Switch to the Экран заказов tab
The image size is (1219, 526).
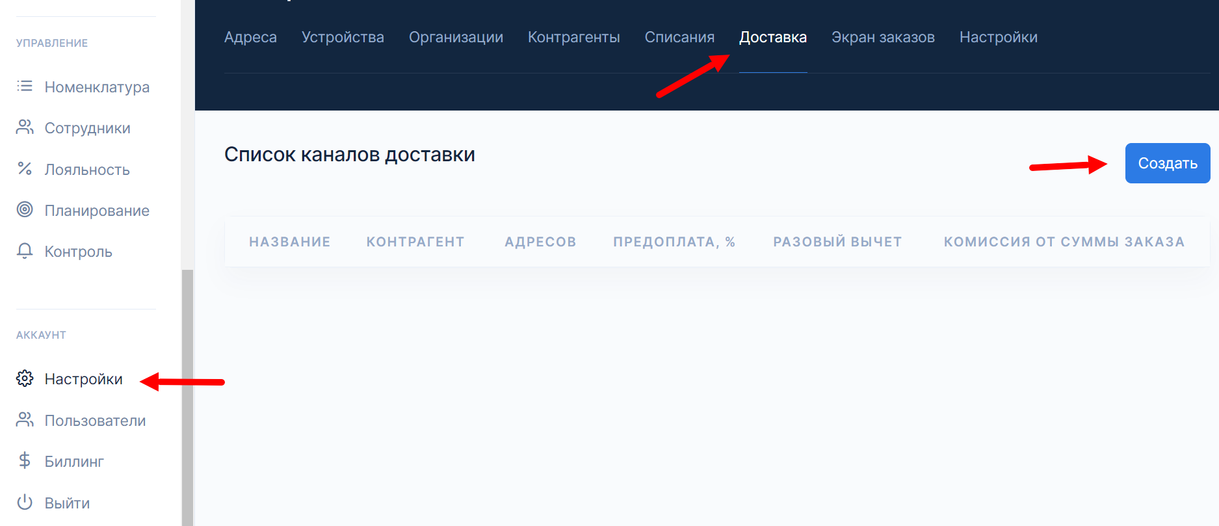point(883,37)
